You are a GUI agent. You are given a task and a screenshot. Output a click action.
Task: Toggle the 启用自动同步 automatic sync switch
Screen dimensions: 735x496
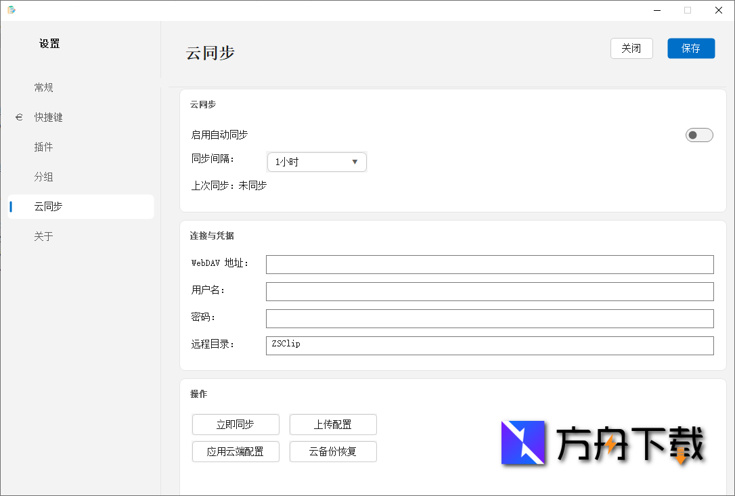pos(698,135)
